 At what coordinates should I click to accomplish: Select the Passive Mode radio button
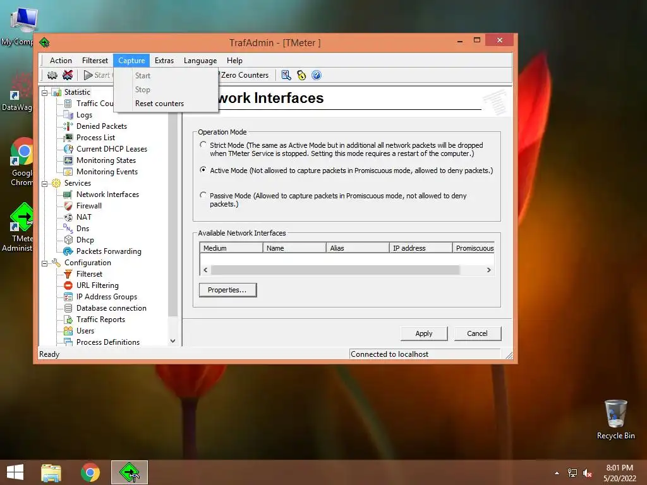203,195
